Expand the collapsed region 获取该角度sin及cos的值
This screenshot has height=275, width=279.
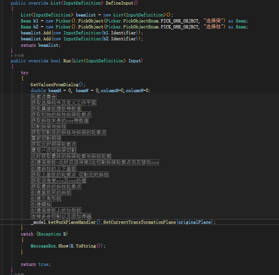click(x=59, y=181)
